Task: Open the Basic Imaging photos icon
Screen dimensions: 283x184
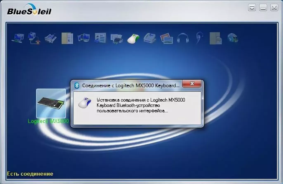Action: point(166,38)
